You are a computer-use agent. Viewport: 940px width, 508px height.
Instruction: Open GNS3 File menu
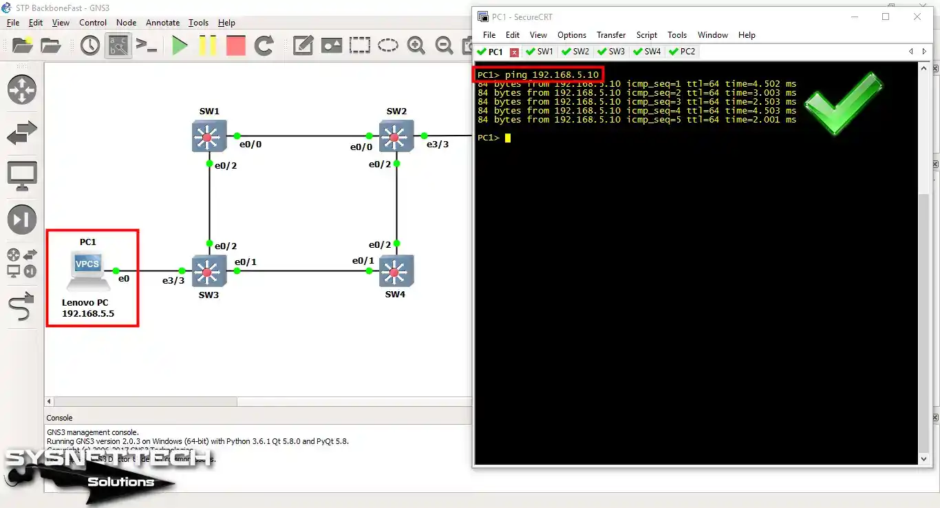point(13,23)
